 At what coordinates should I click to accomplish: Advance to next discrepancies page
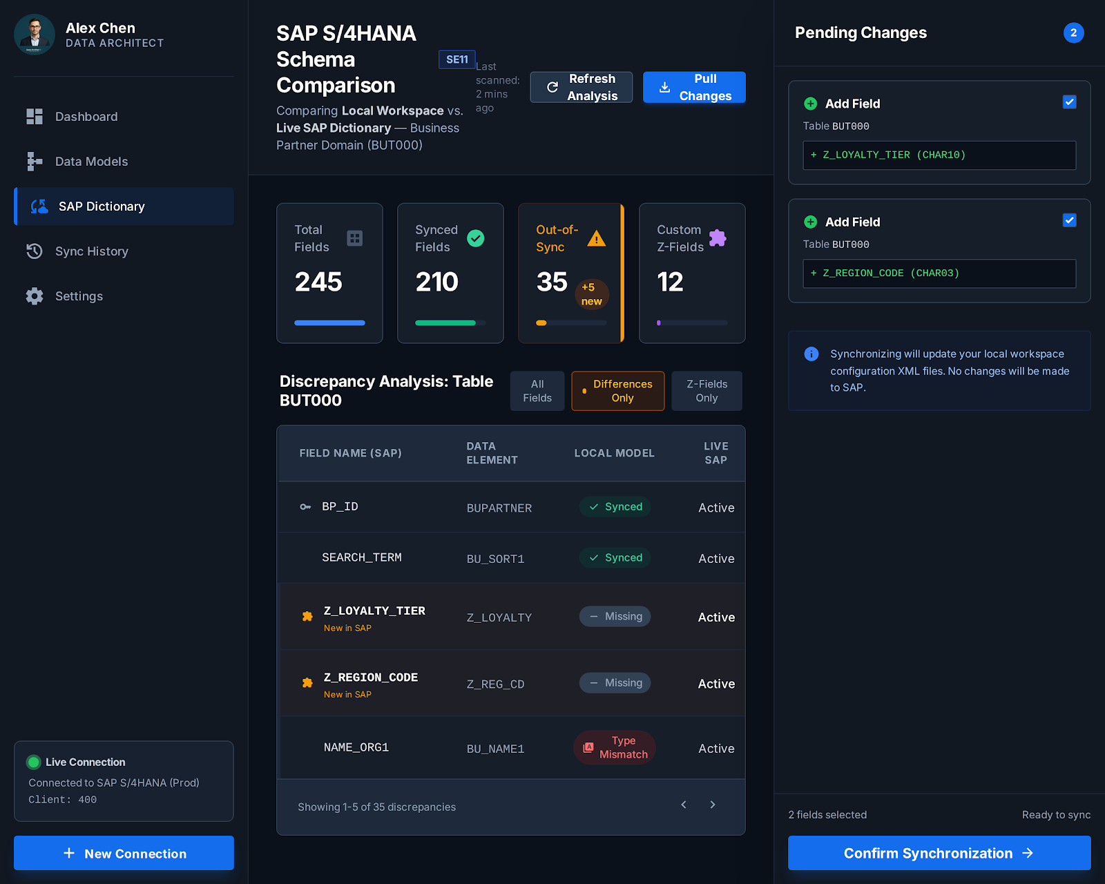(x=712, y=805)
